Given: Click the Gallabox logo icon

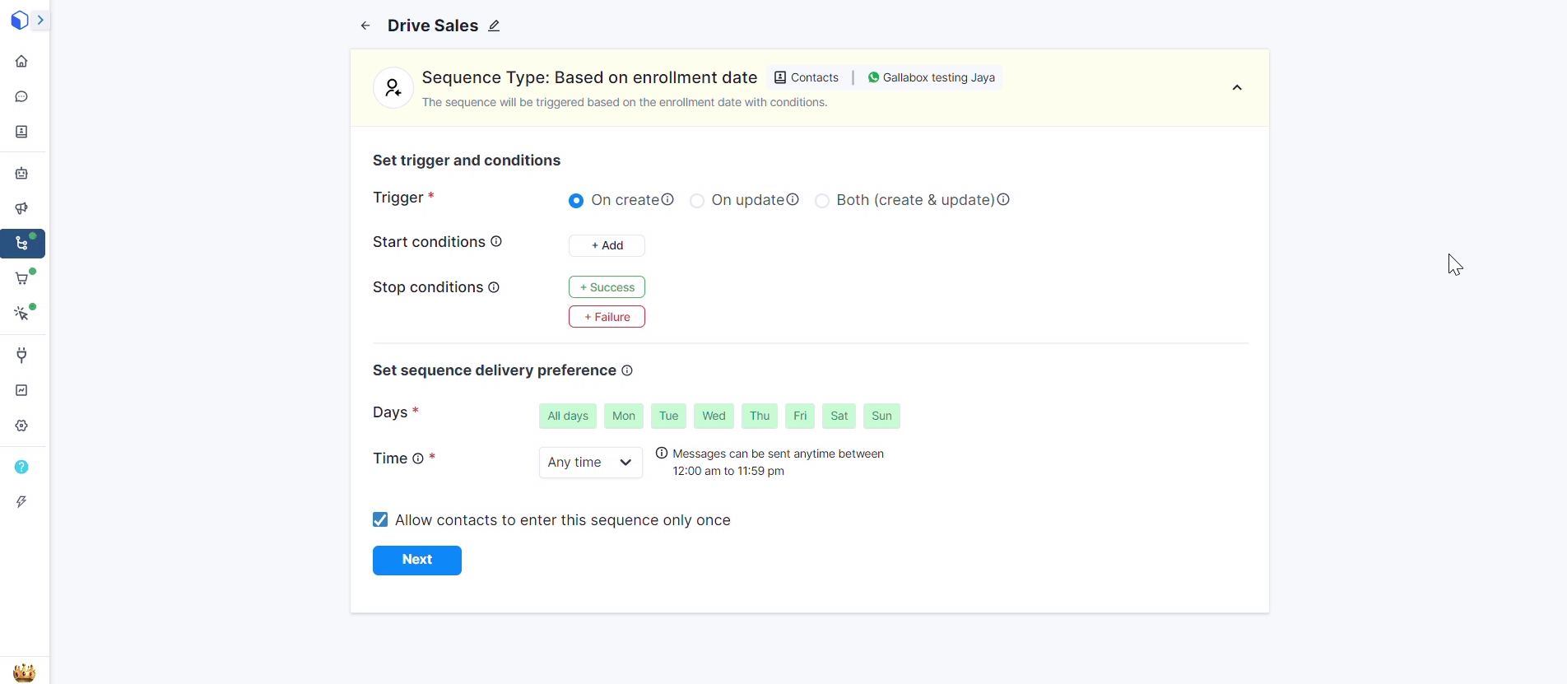Looking at the screenshot, I should pos(20,20).
